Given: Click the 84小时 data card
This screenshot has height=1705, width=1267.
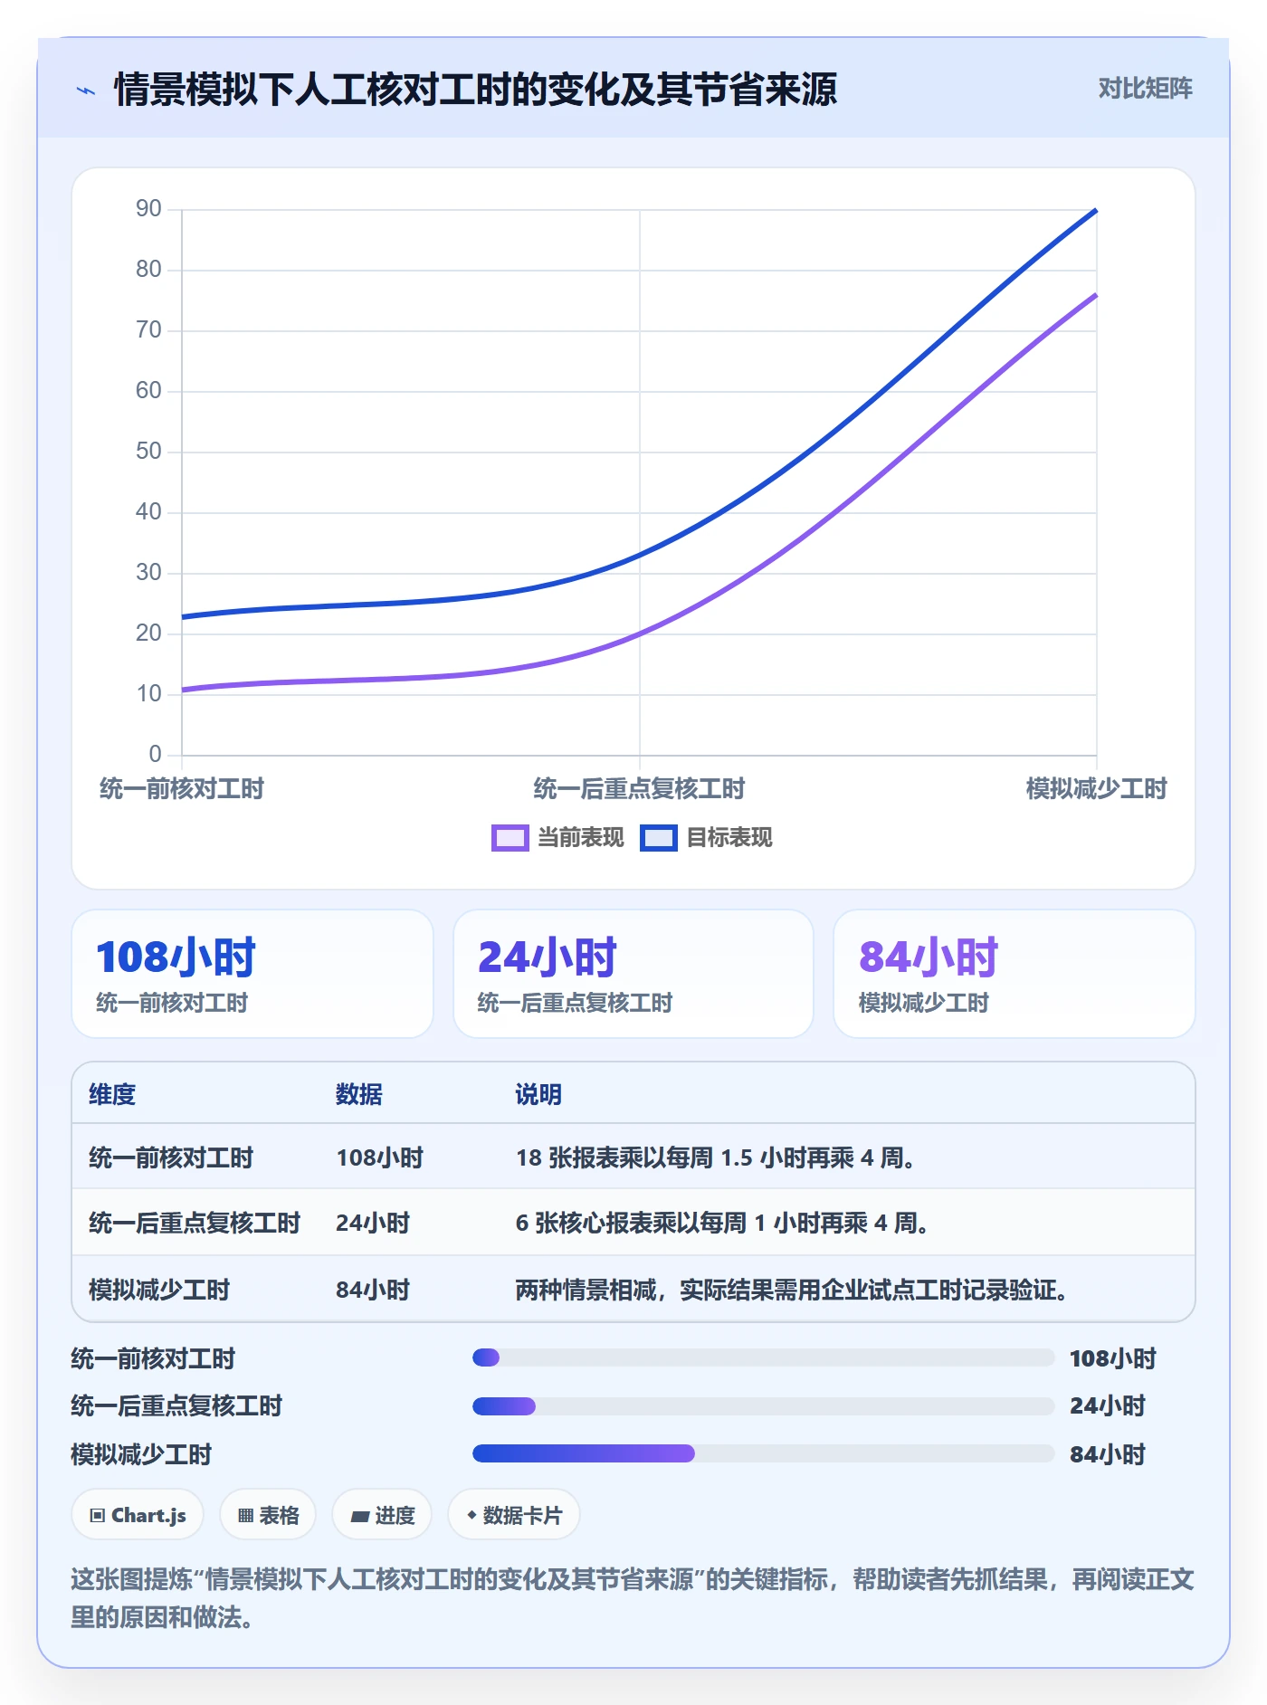Looking at the screenshot, I should pos(1014,974).
